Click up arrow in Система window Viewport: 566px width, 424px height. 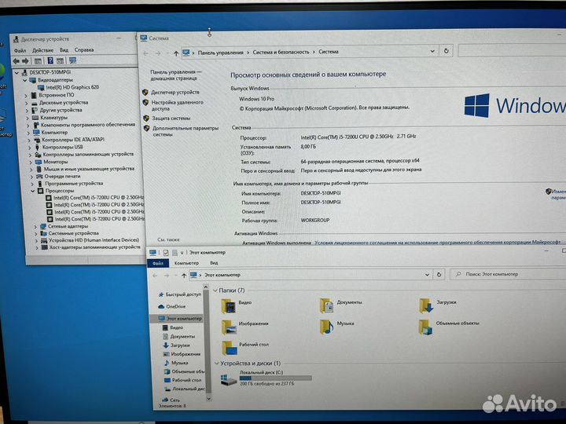(176, 53)
